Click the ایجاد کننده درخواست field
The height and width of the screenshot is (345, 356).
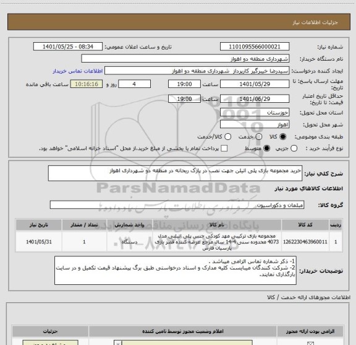(x=197, y=71)
